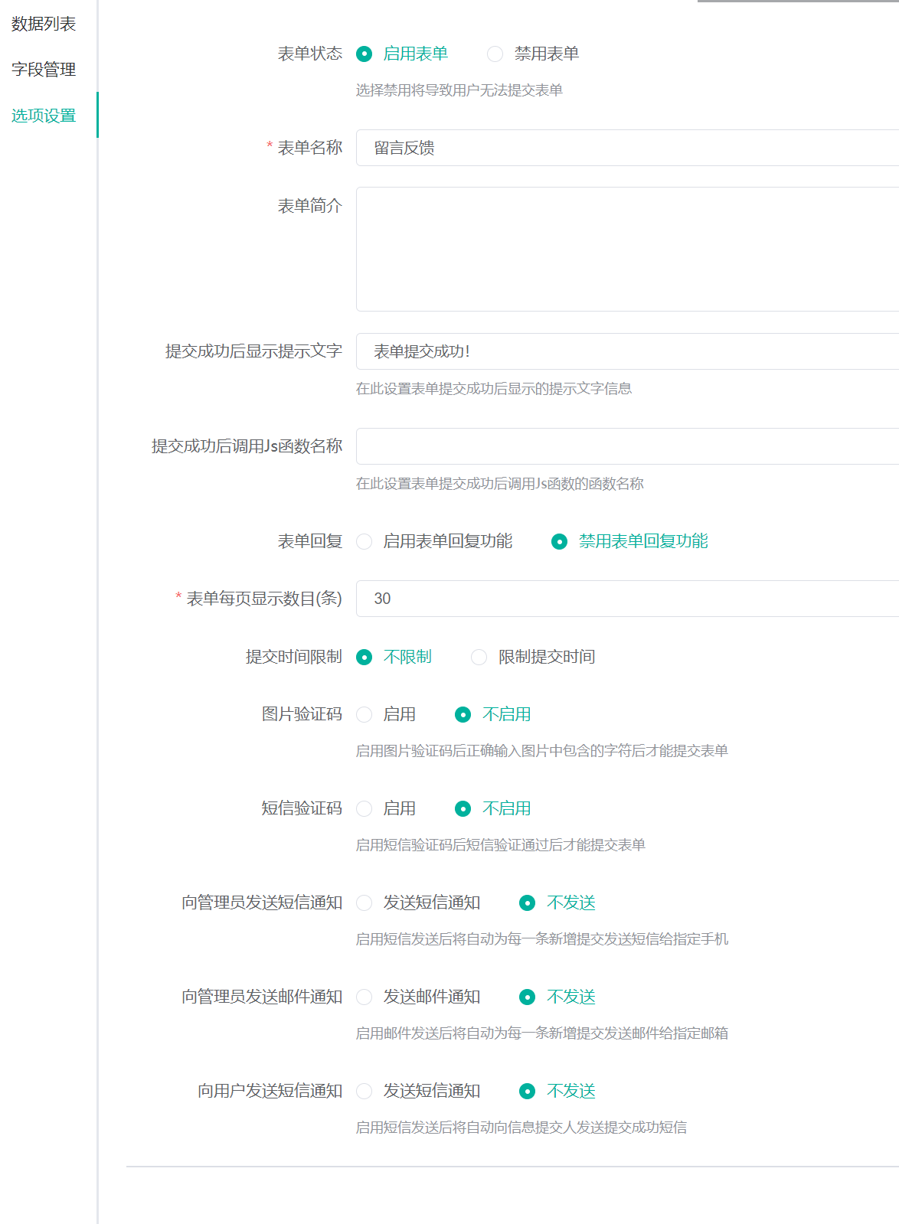
Task: Select 禁用表单回复功能 radio option
Action: 560,542
